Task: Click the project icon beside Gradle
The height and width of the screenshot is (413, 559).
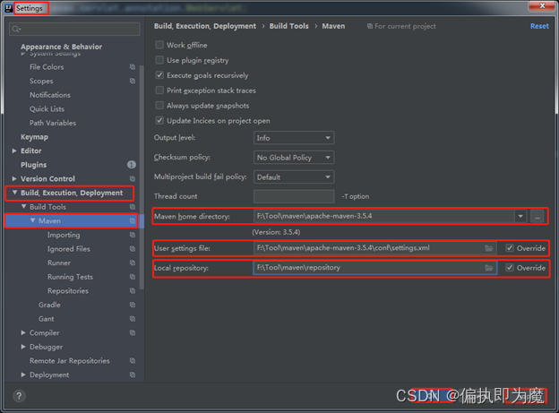Action: pos(133,305)
